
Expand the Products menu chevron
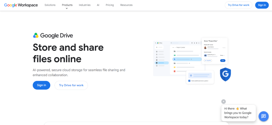coord(67,8)
